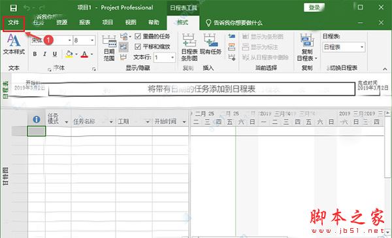Screen dimensions: 392x238
Task: Click the 现有任务 existing tasks icon
Action: pyautogui.click(x=210, y=44)
